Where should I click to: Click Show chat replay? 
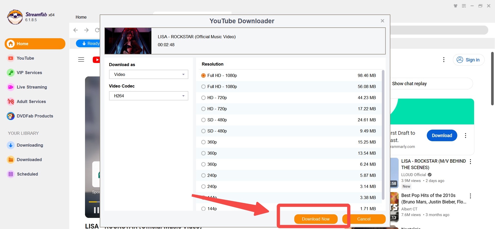pyautogui.click(x=431, y=83)
